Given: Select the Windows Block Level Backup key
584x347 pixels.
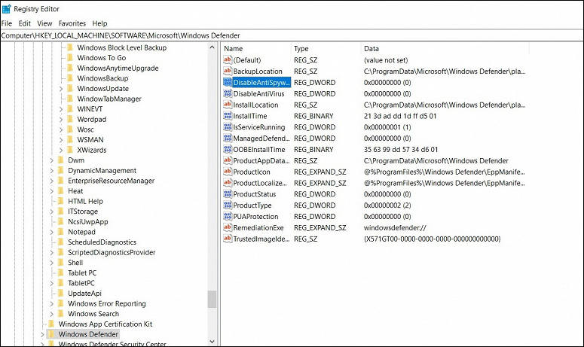Looking at the screenshot, I should pos(122,47).
